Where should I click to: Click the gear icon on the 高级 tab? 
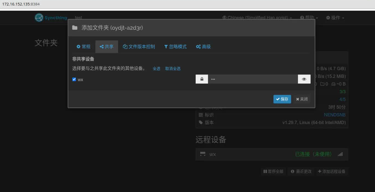coord(198,46)
